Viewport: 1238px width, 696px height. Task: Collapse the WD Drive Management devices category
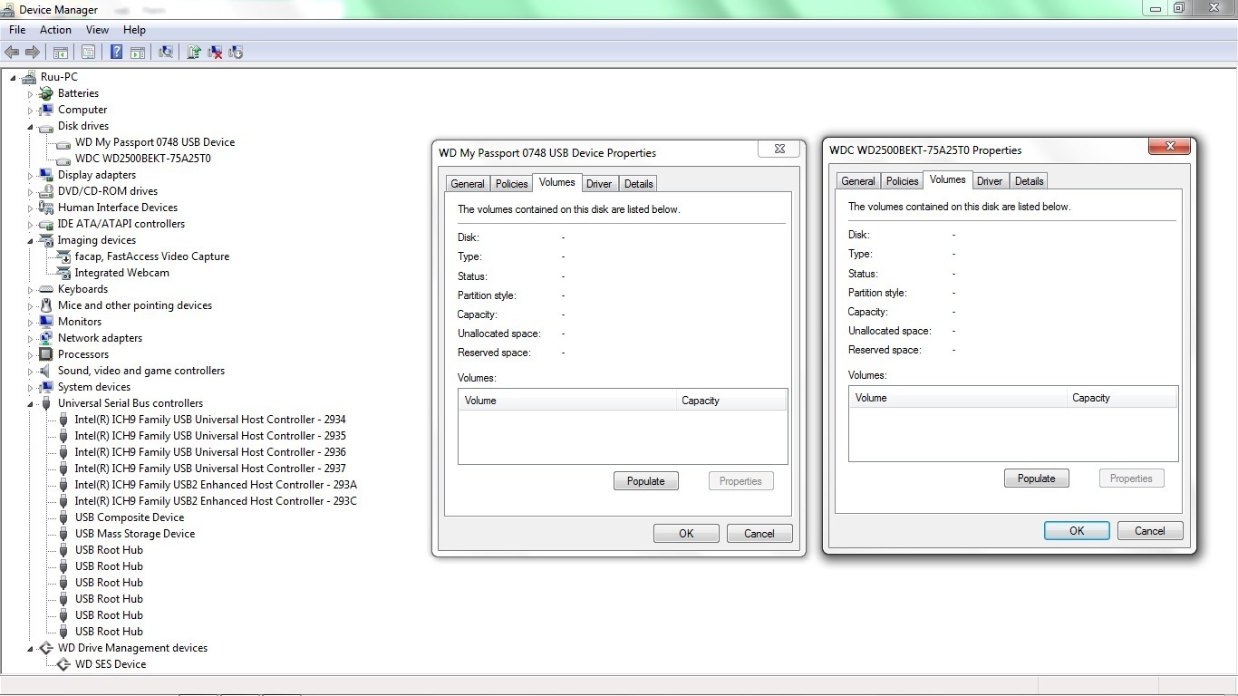point(30,649)
